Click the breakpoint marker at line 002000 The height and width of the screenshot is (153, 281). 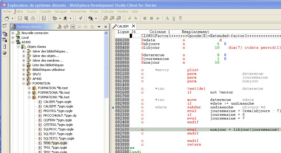[113, 107]
